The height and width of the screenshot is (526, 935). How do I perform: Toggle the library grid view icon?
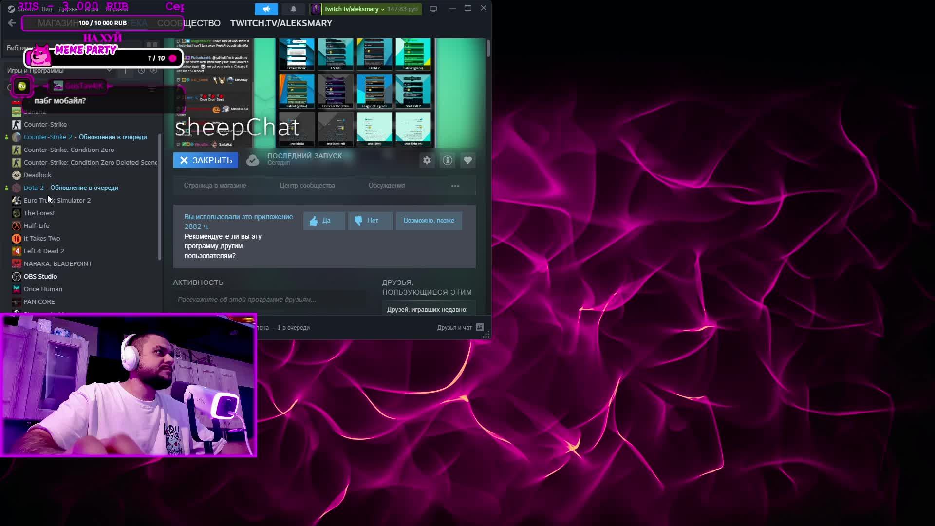pos(151,45)
